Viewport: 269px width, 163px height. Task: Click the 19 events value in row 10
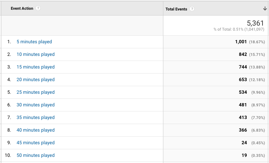[244, 155]
